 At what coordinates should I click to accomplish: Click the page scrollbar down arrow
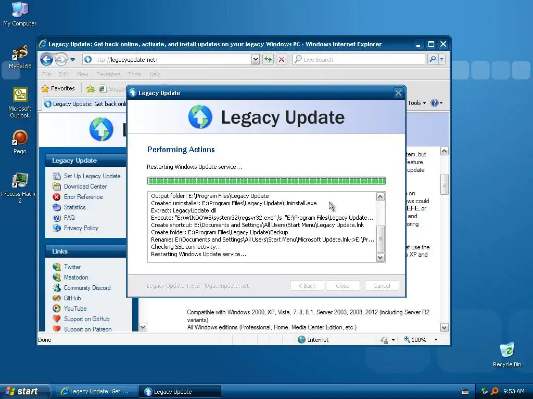pyautogui.click(x=445, y=327)
